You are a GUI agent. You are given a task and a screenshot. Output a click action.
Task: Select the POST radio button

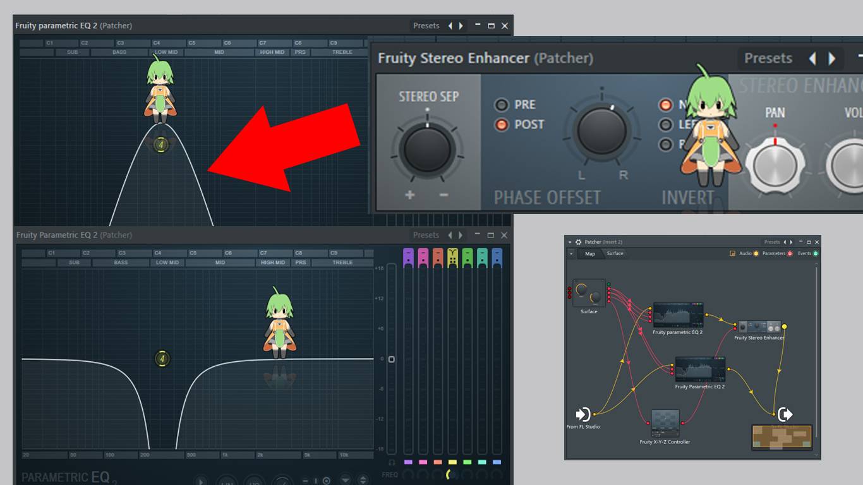click(502, 124)
